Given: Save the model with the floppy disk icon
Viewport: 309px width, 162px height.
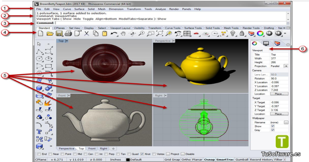Looking at the screenshot, I should [59, 34].
